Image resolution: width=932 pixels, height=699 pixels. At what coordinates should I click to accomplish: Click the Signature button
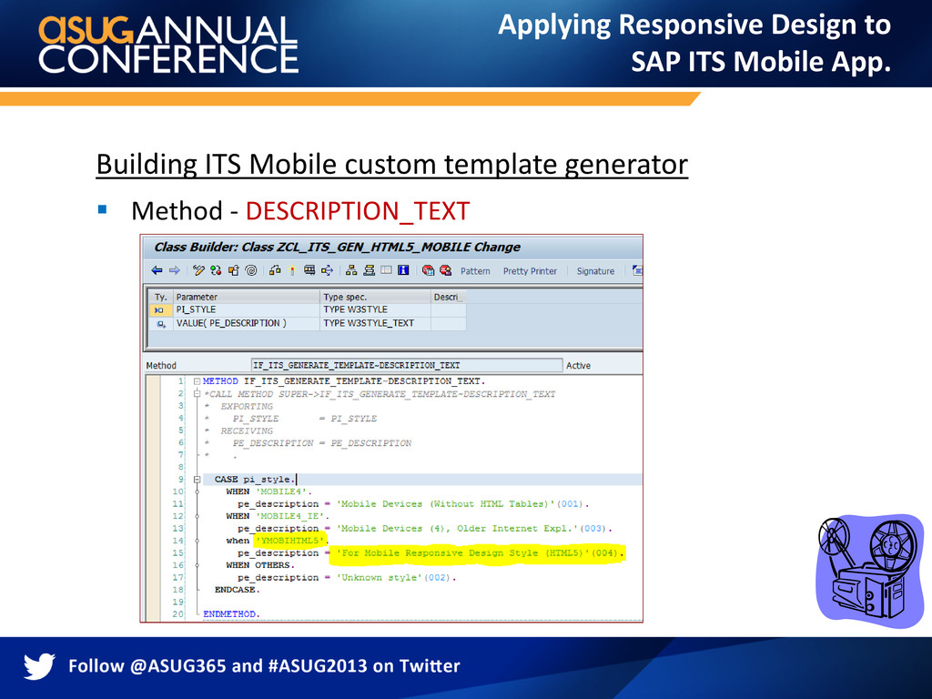[x=595, y=271]
